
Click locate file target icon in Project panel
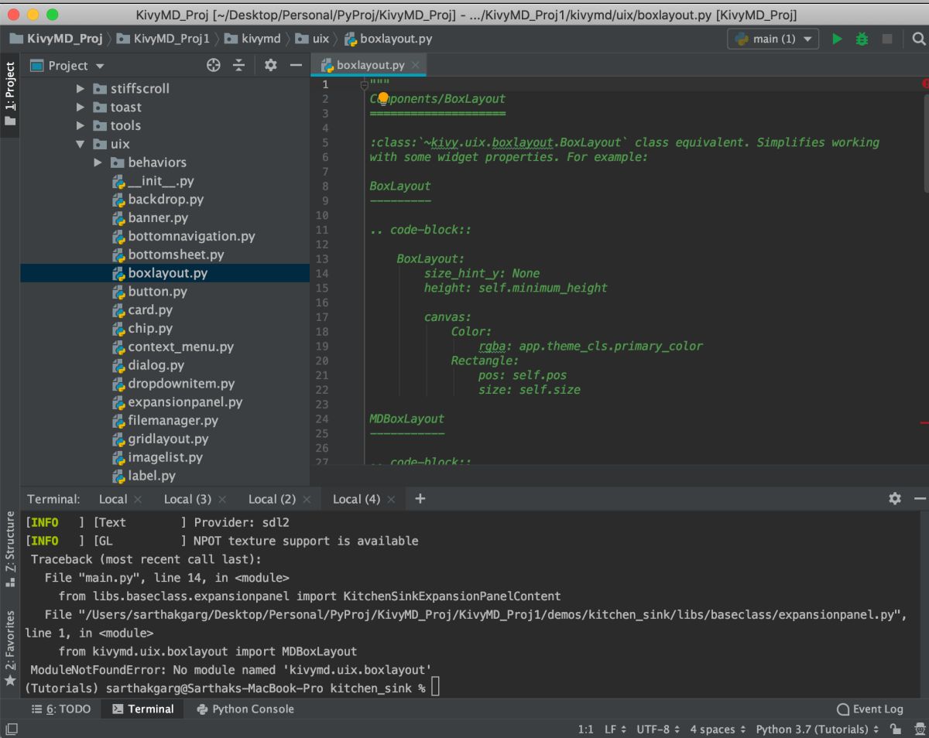(x=214, y=66)
